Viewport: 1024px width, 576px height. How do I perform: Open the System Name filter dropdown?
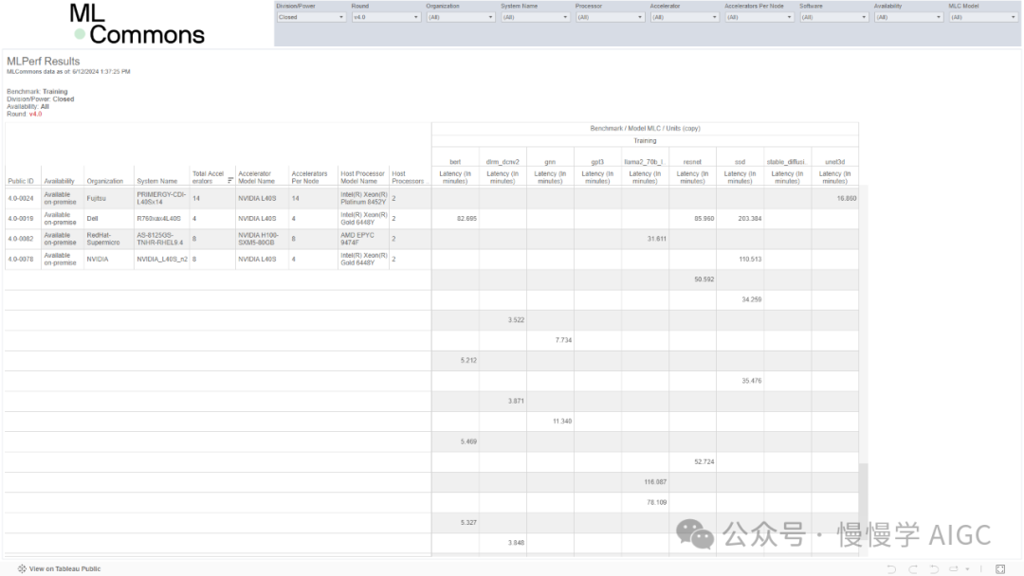(x=535, y=18)
